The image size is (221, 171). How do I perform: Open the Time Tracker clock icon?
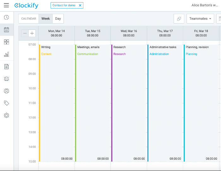point(6,17)
